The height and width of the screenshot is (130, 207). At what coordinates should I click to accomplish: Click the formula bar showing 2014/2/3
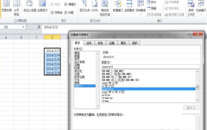(124, 27)
